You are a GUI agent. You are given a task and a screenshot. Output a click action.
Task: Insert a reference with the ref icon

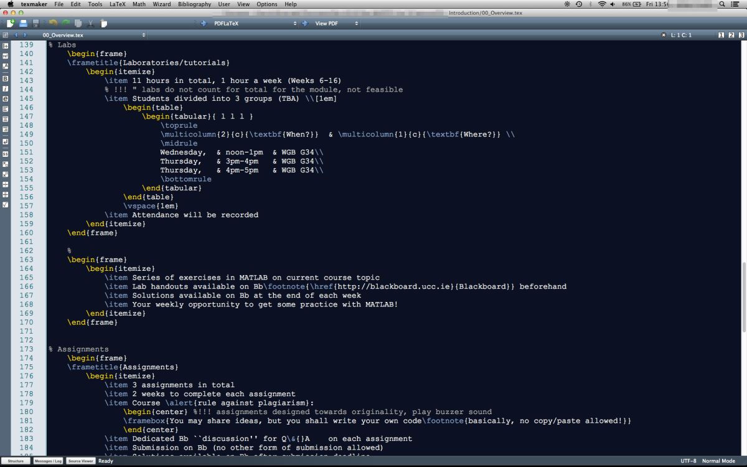(x=5, y=55)
